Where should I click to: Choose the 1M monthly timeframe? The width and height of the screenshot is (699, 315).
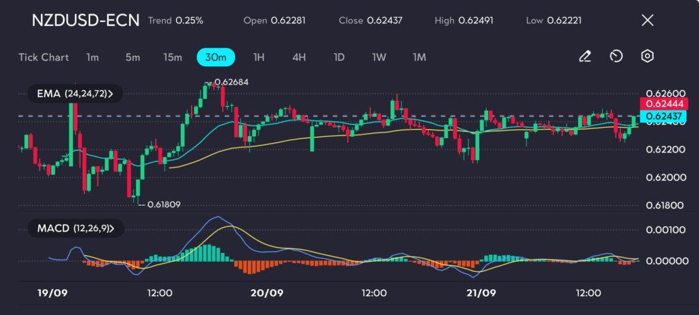[419, 57]
